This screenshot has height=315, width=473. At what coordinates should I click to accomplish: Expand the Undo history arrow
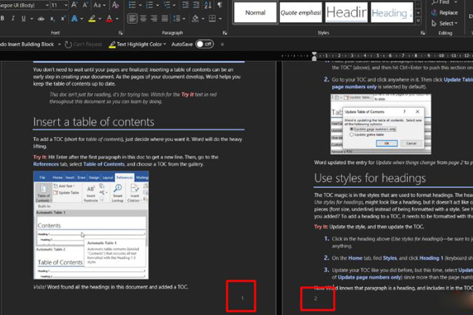tap(60, 44)
